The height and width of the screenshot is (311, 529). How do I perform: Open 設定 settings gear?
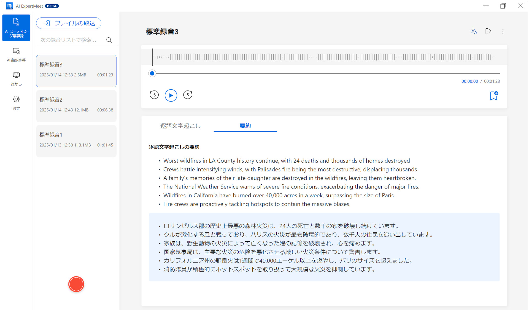tap(16, 103)
